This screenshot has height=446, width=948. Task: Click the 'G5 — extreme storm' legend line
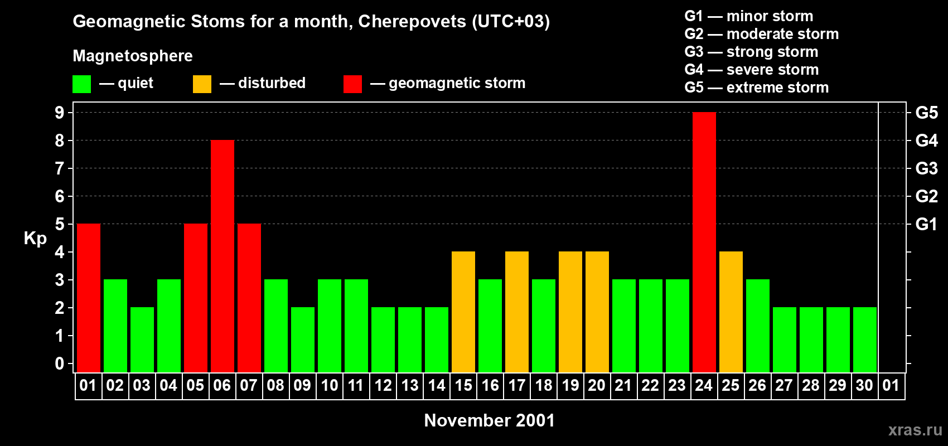(x=757, y=88)
